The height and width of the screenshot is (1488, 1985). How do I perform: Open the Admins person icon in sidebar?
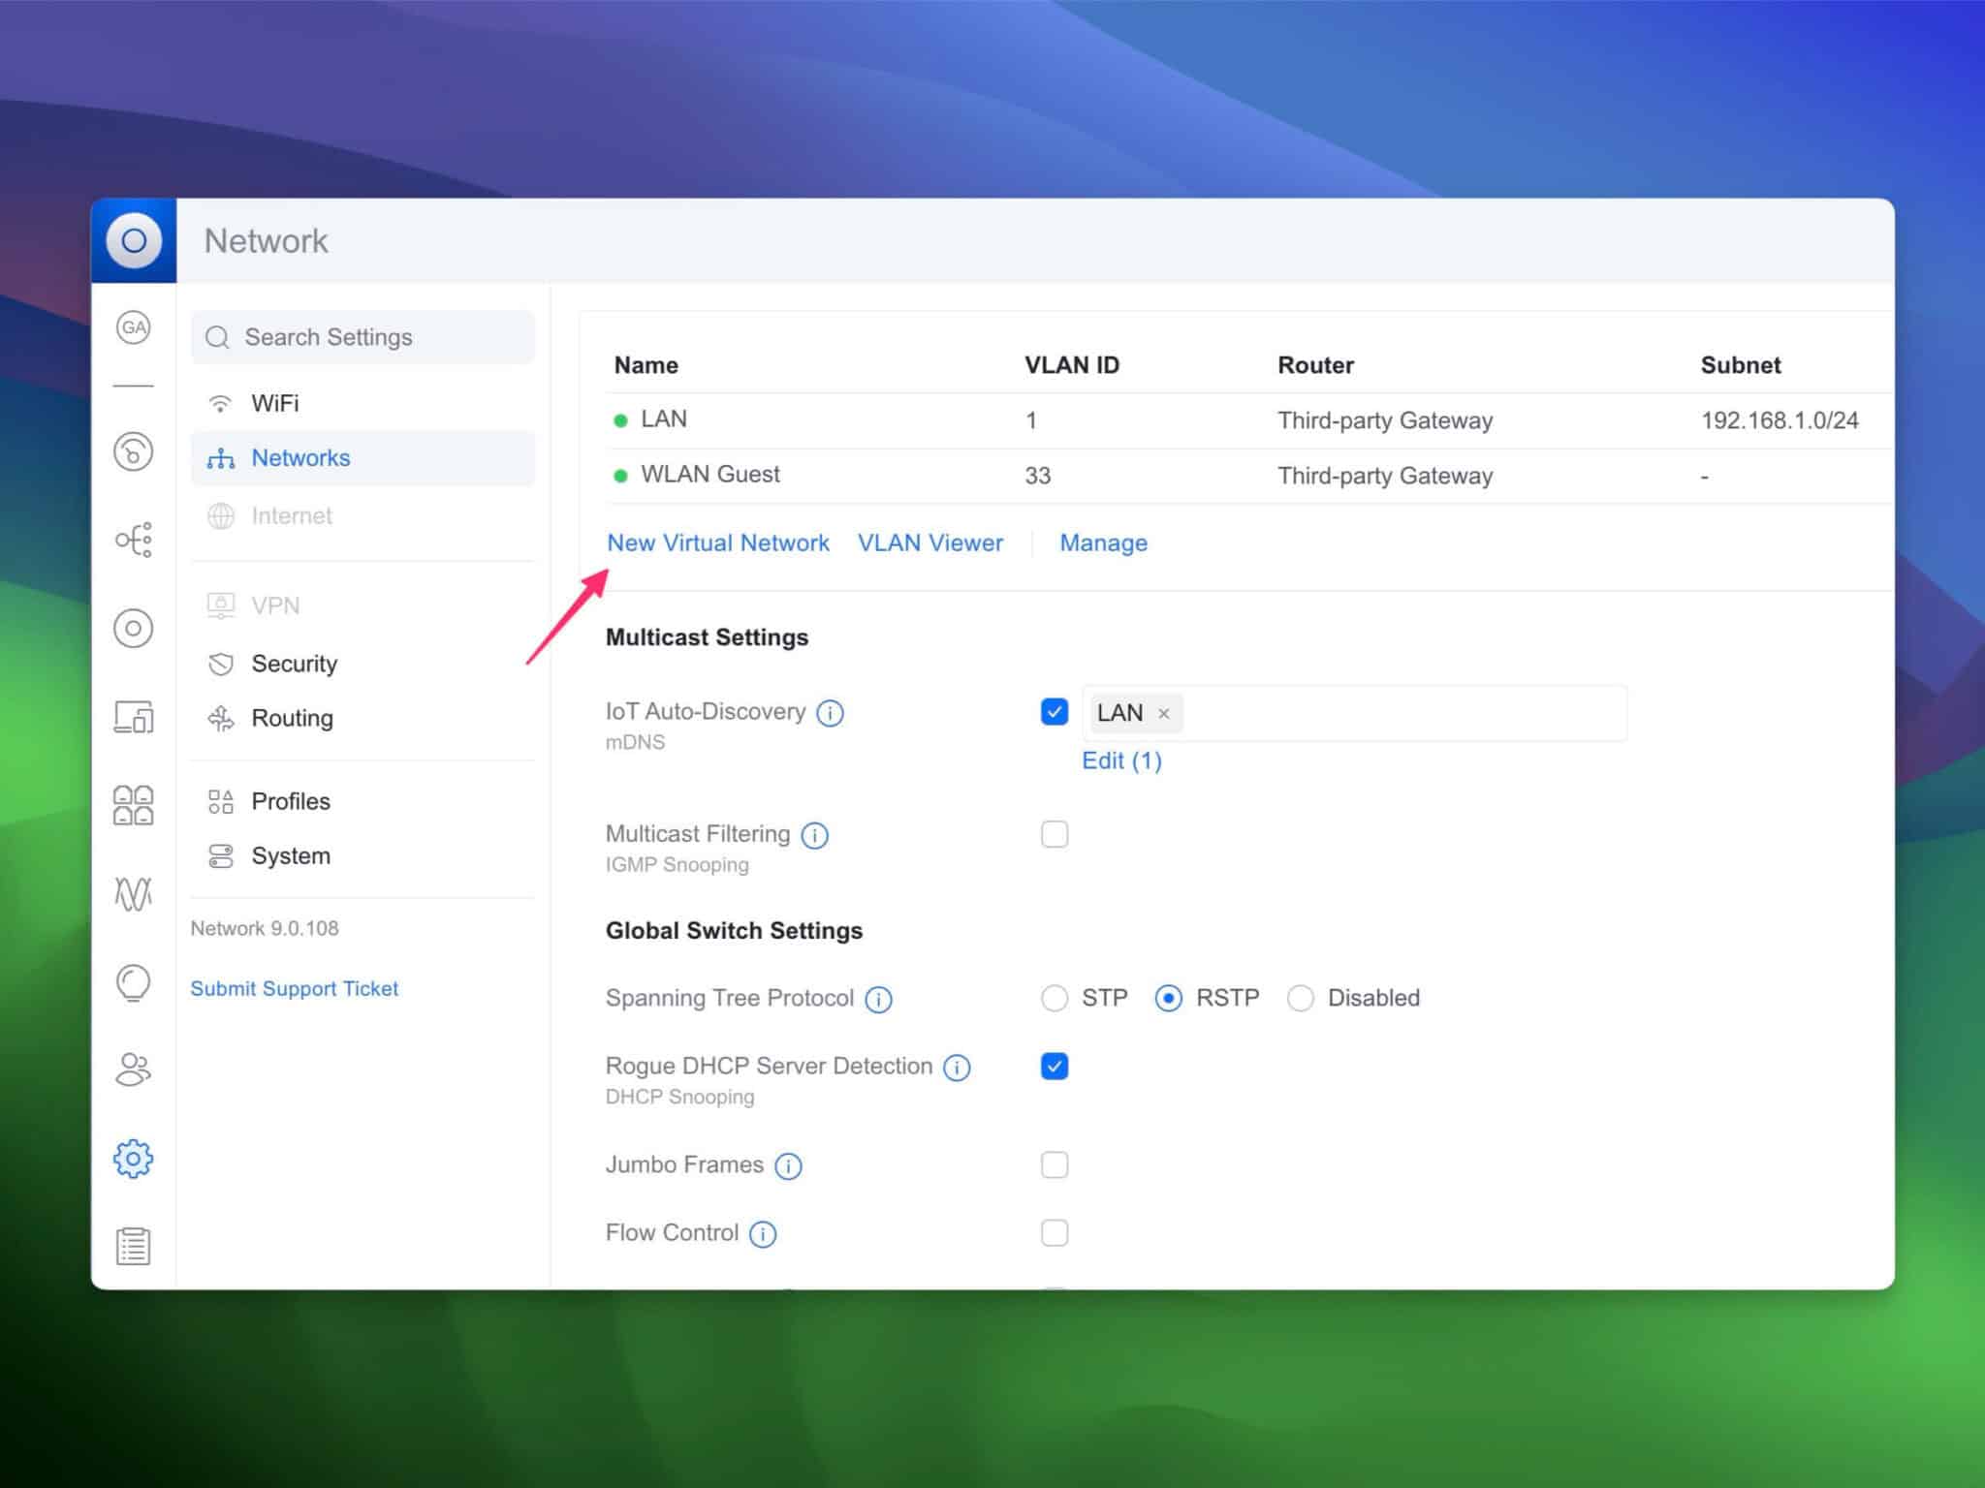point(134,1069)
